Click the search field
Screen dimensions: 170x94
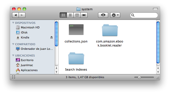[x=144, y=15]
